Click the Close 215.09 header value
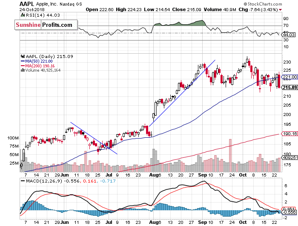Viewport: 298px width, 226px height. pyautogui.click(x=186, y=9)
